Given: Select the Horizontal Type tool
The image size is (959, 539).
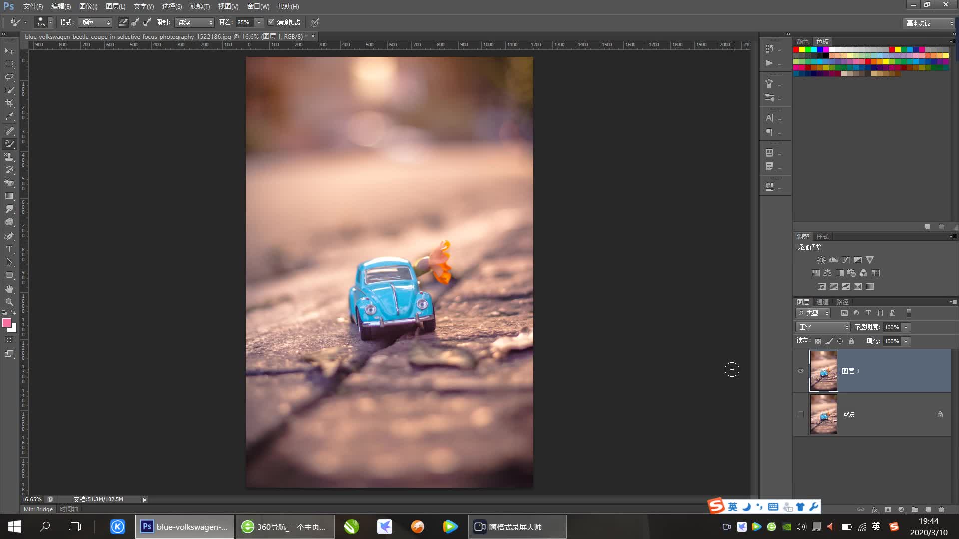Looking at the screenshot, I should click(9, 249).
